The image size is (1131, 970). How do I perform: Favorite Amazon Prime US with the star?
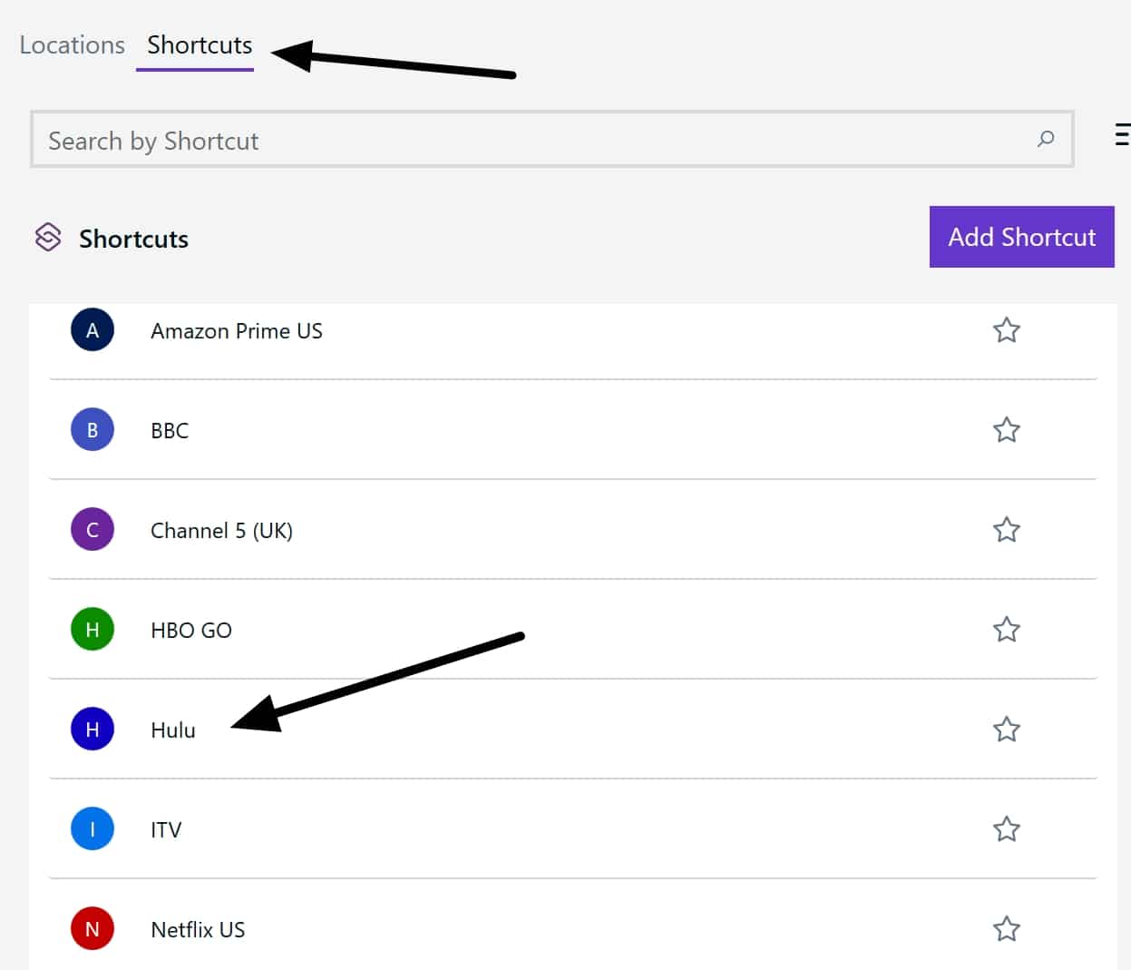pos(1007,330)
